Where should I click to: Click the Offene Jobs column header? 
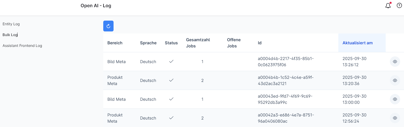(x=234, y=43)
